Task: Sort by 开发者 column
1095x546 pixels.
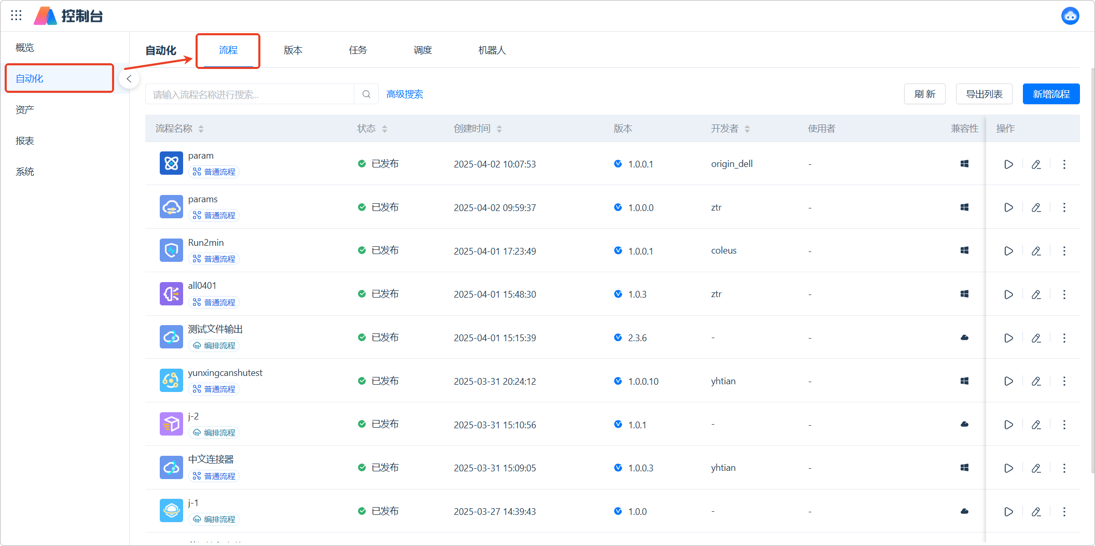Action: point(747,129)
